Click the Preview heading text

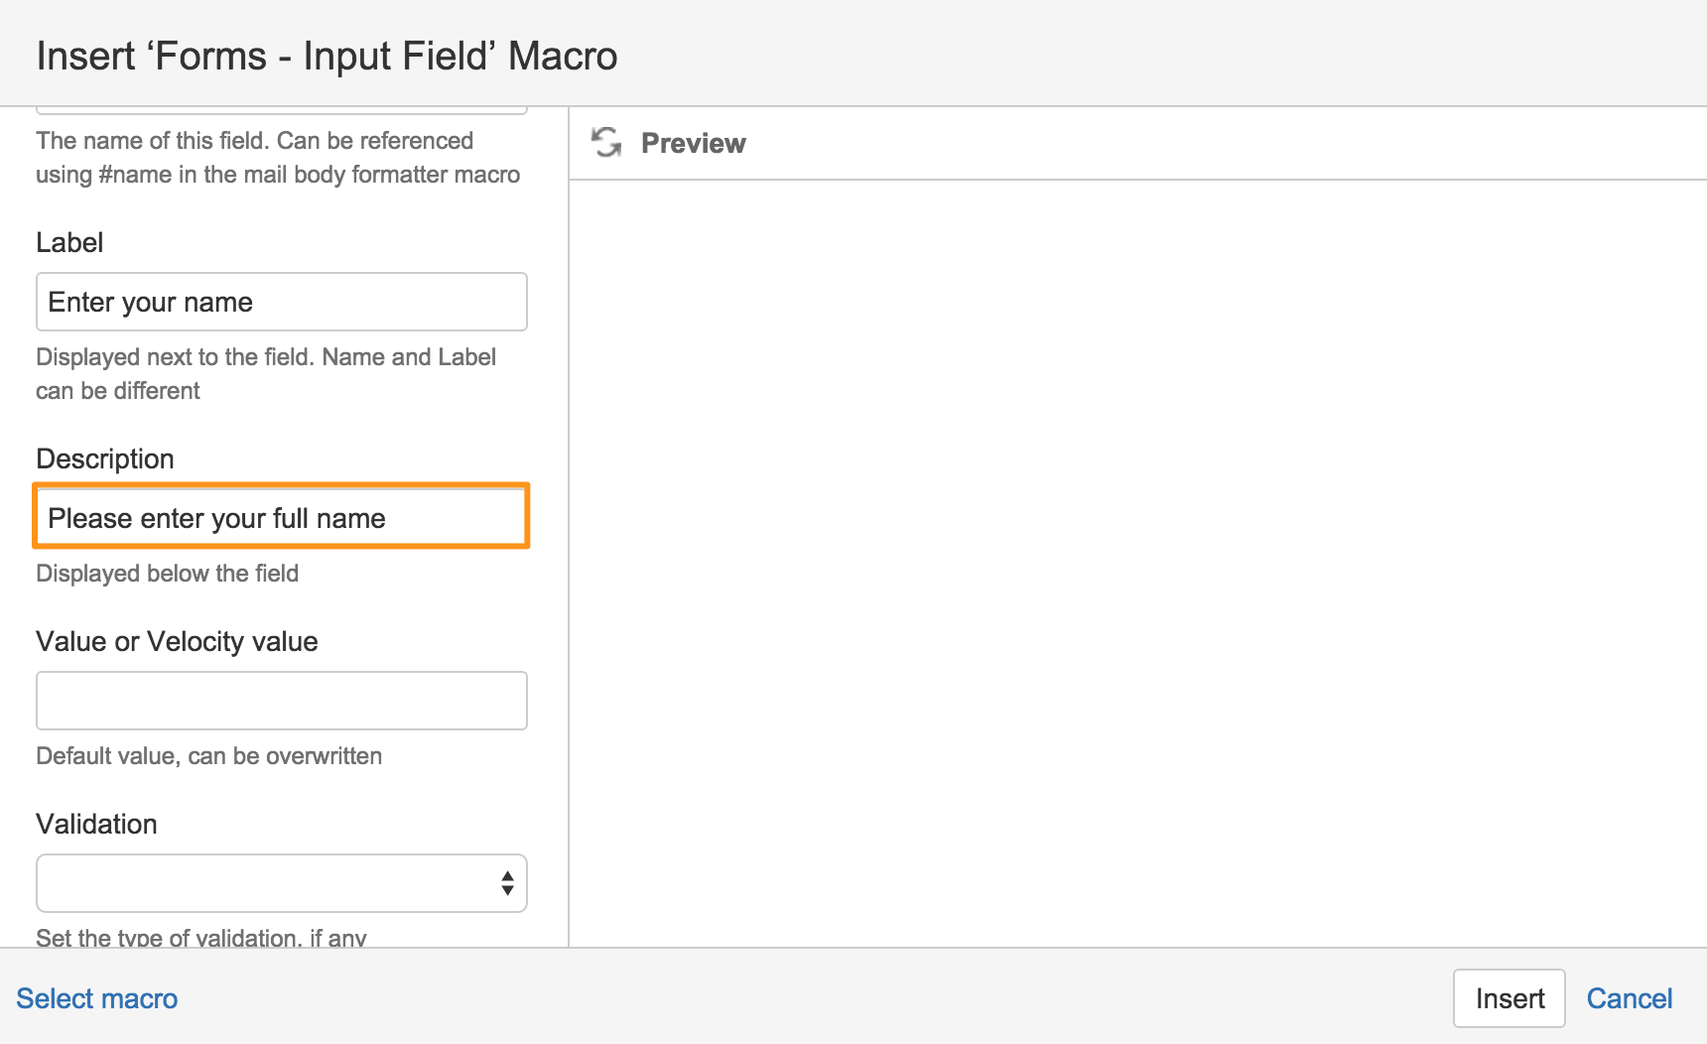[693, 143]
